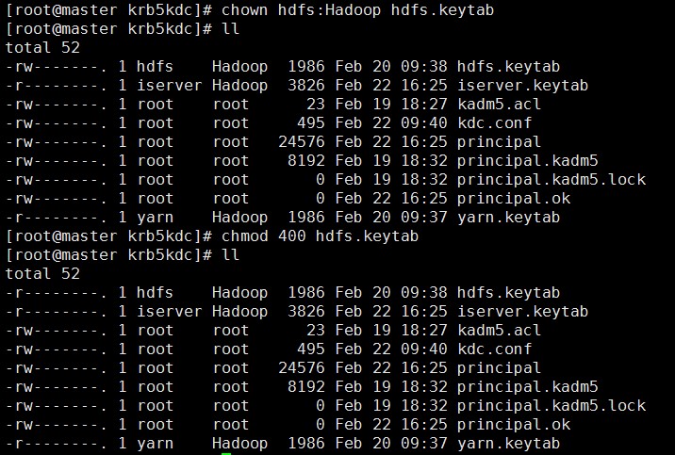Click the 24576 size in second listing
The height and width of the screenshot is (455, 675).
pyautogui.click(x=302, y=367)
